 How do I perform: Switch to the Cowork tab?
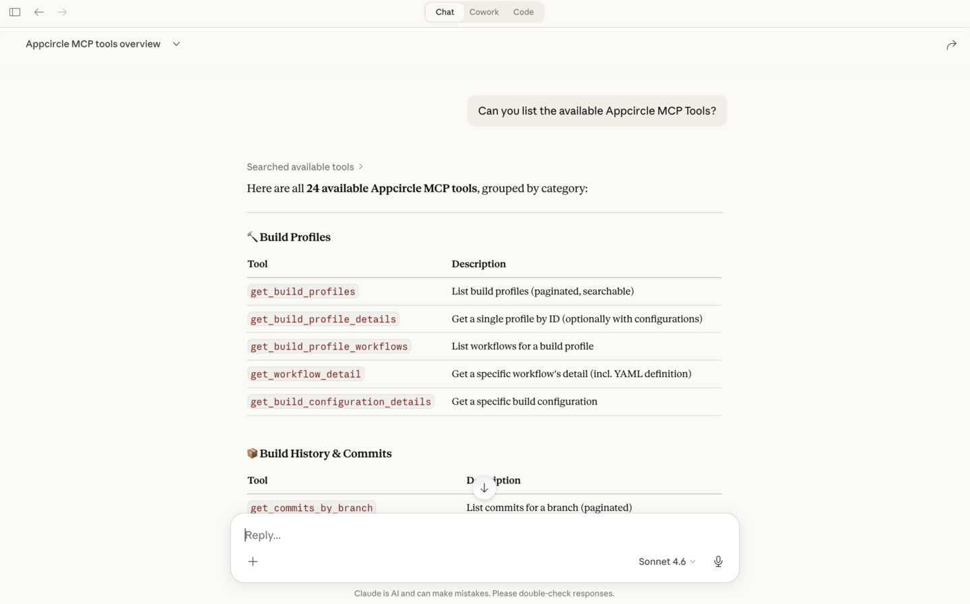(x=484, y=11)
